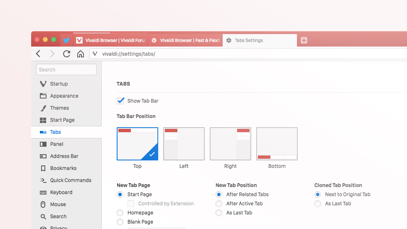Viewport: 407px width, 229px height.
Task: Click the gear icon on Tabs Settings tab
Action: 229,40
